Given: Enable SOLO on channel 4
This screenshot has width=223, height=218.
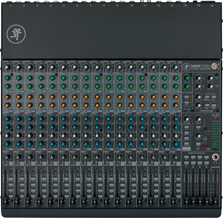Looking at the screenshot, I should tap(44, 181).
